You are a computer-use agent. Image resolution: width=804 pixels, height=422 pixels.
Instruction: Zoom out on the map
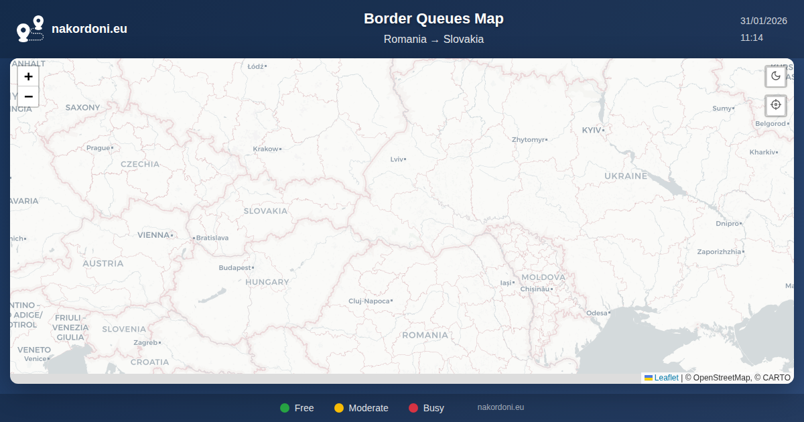(28, 96)
